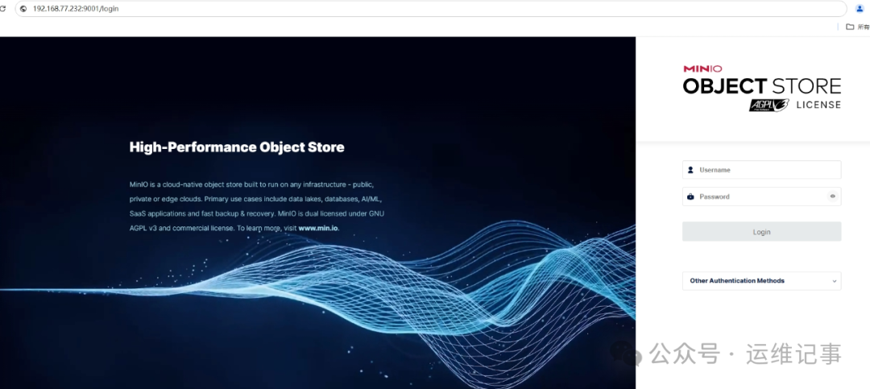Click the AGPL v3 license badge

coord(768,105)
